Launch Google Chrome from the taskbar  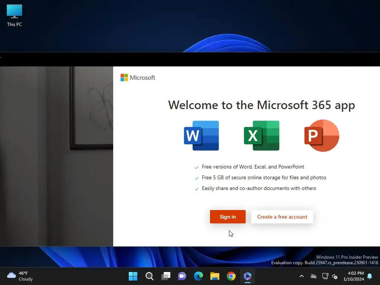231,276
